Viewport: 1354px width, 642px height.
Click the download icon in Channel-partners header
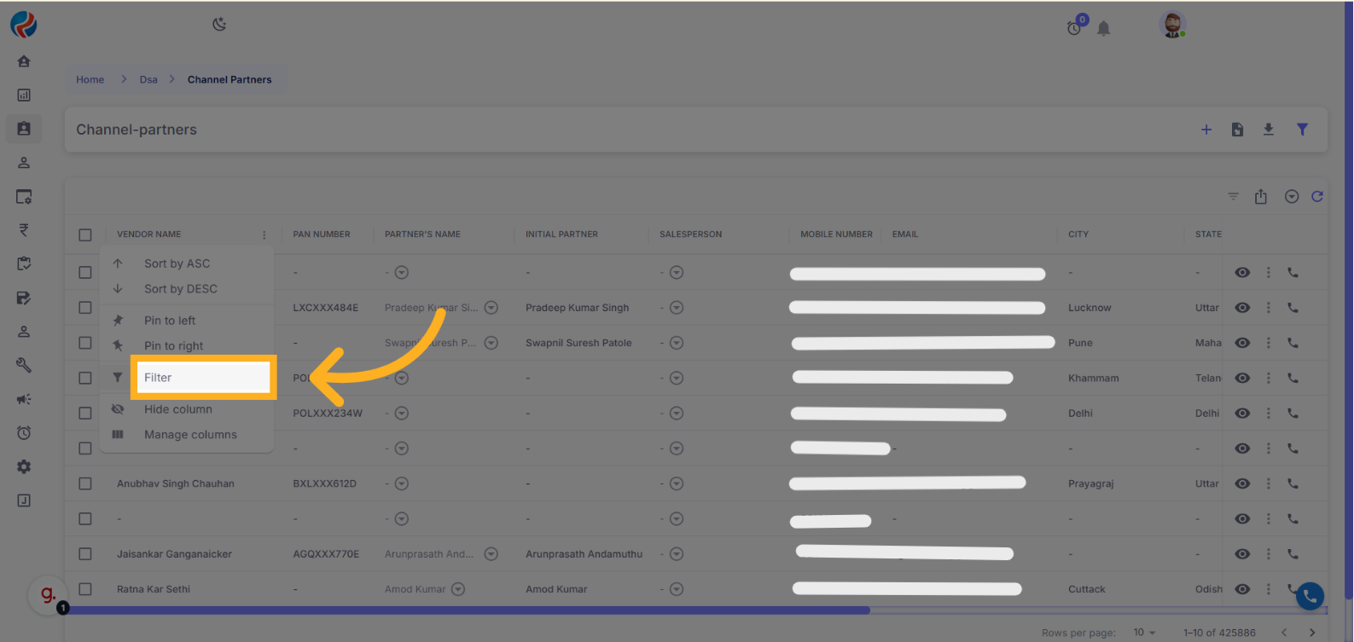pos(1269,130)
